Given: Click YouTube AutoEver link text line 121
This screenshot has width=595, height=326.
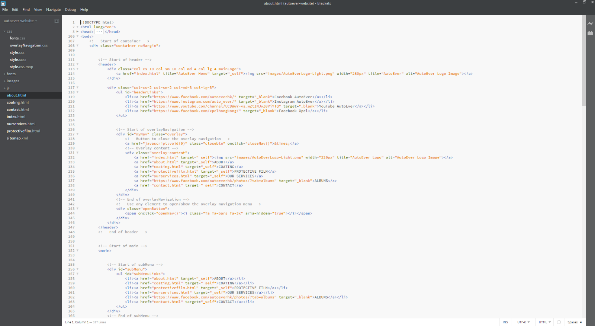Looking at the screenshot, I should (x=337, y=106).
